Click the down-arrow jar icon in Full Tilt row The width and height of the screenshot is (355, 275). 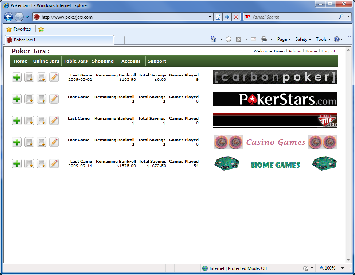pos(29,121)
